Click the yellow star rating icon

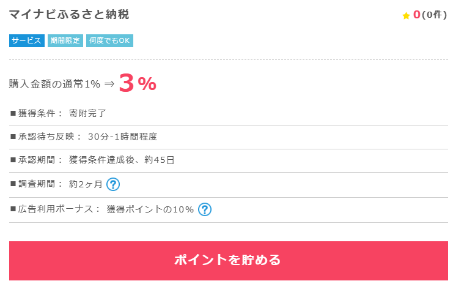[406, 16]
